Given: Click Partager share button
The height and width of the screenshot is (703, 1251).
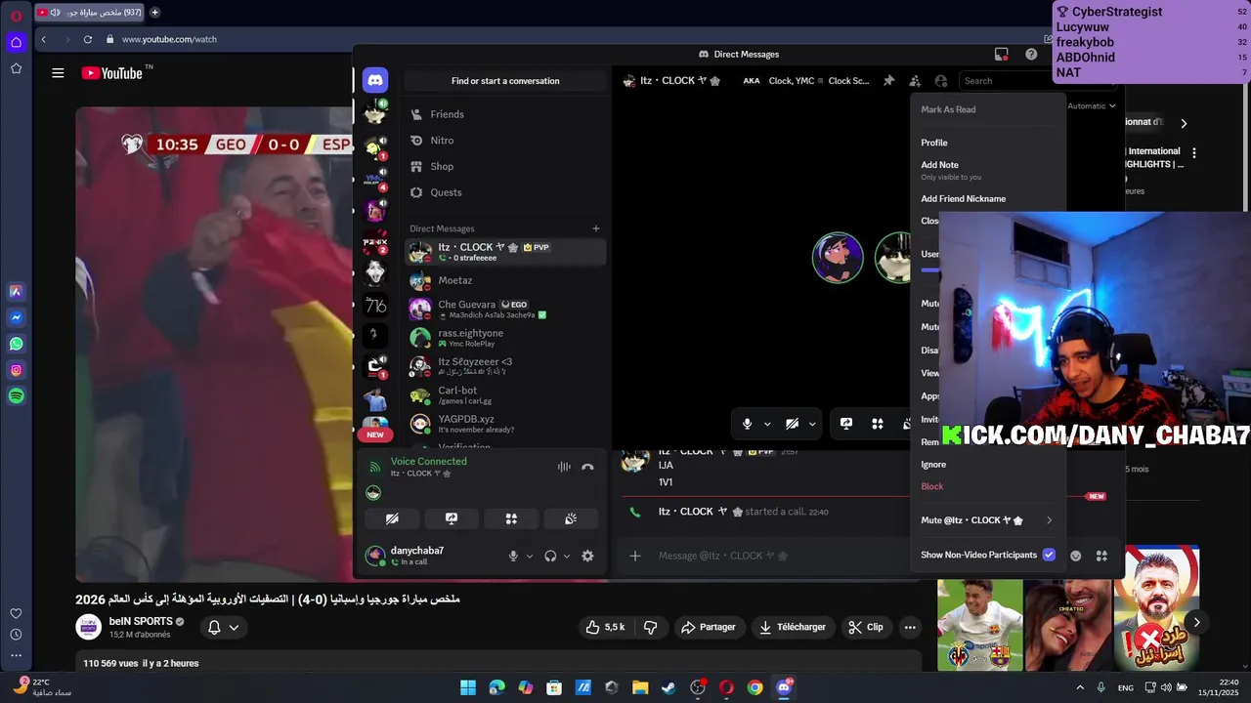Looking at the screenshot, I should point(708,627).
